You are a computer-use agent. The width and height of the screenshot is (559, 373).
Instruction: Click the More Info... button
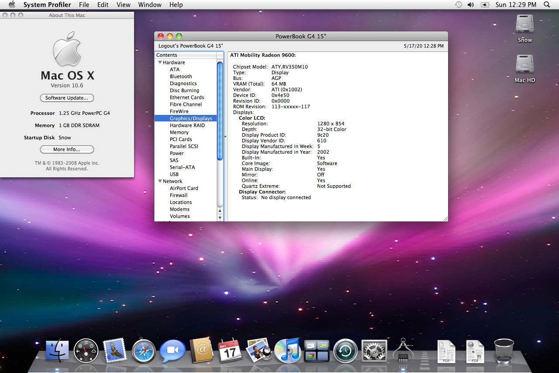(67, 149)
